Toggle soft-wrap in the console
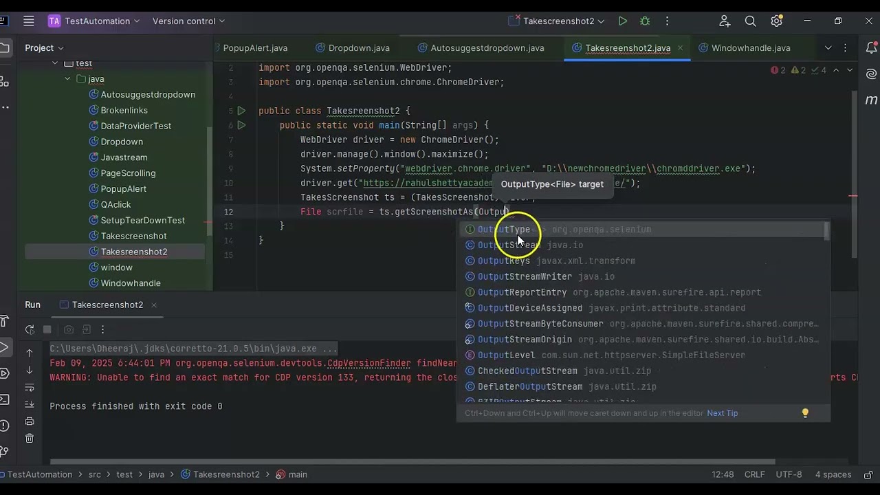 (30, 387)
